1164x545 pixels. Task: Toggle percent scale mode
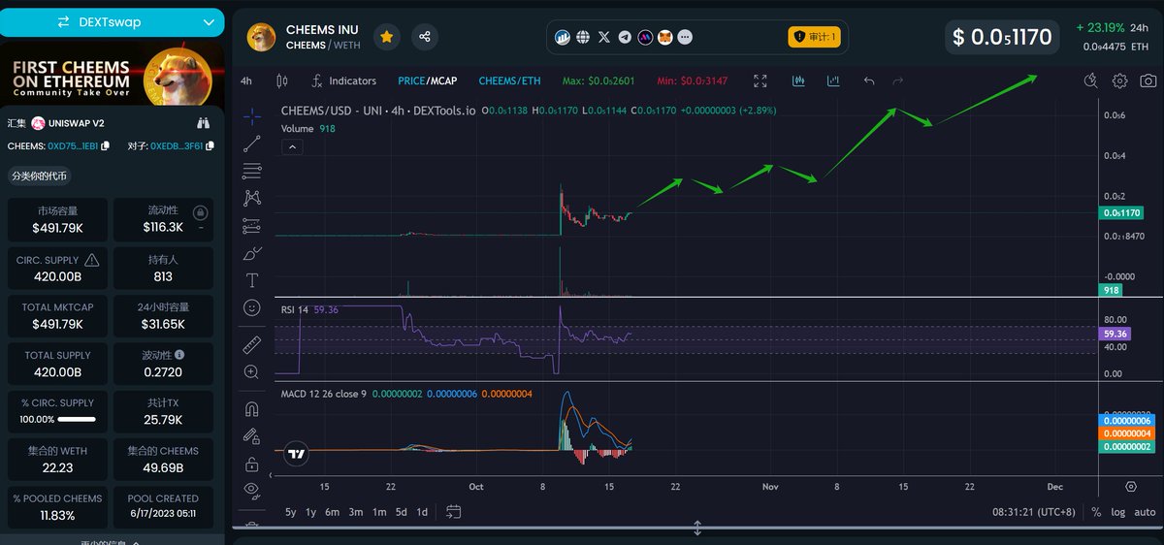tap(1096, 511)
